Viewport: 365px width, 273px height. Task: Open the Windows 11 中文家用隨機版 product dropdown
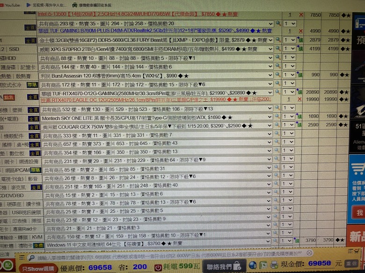[158, 244]
